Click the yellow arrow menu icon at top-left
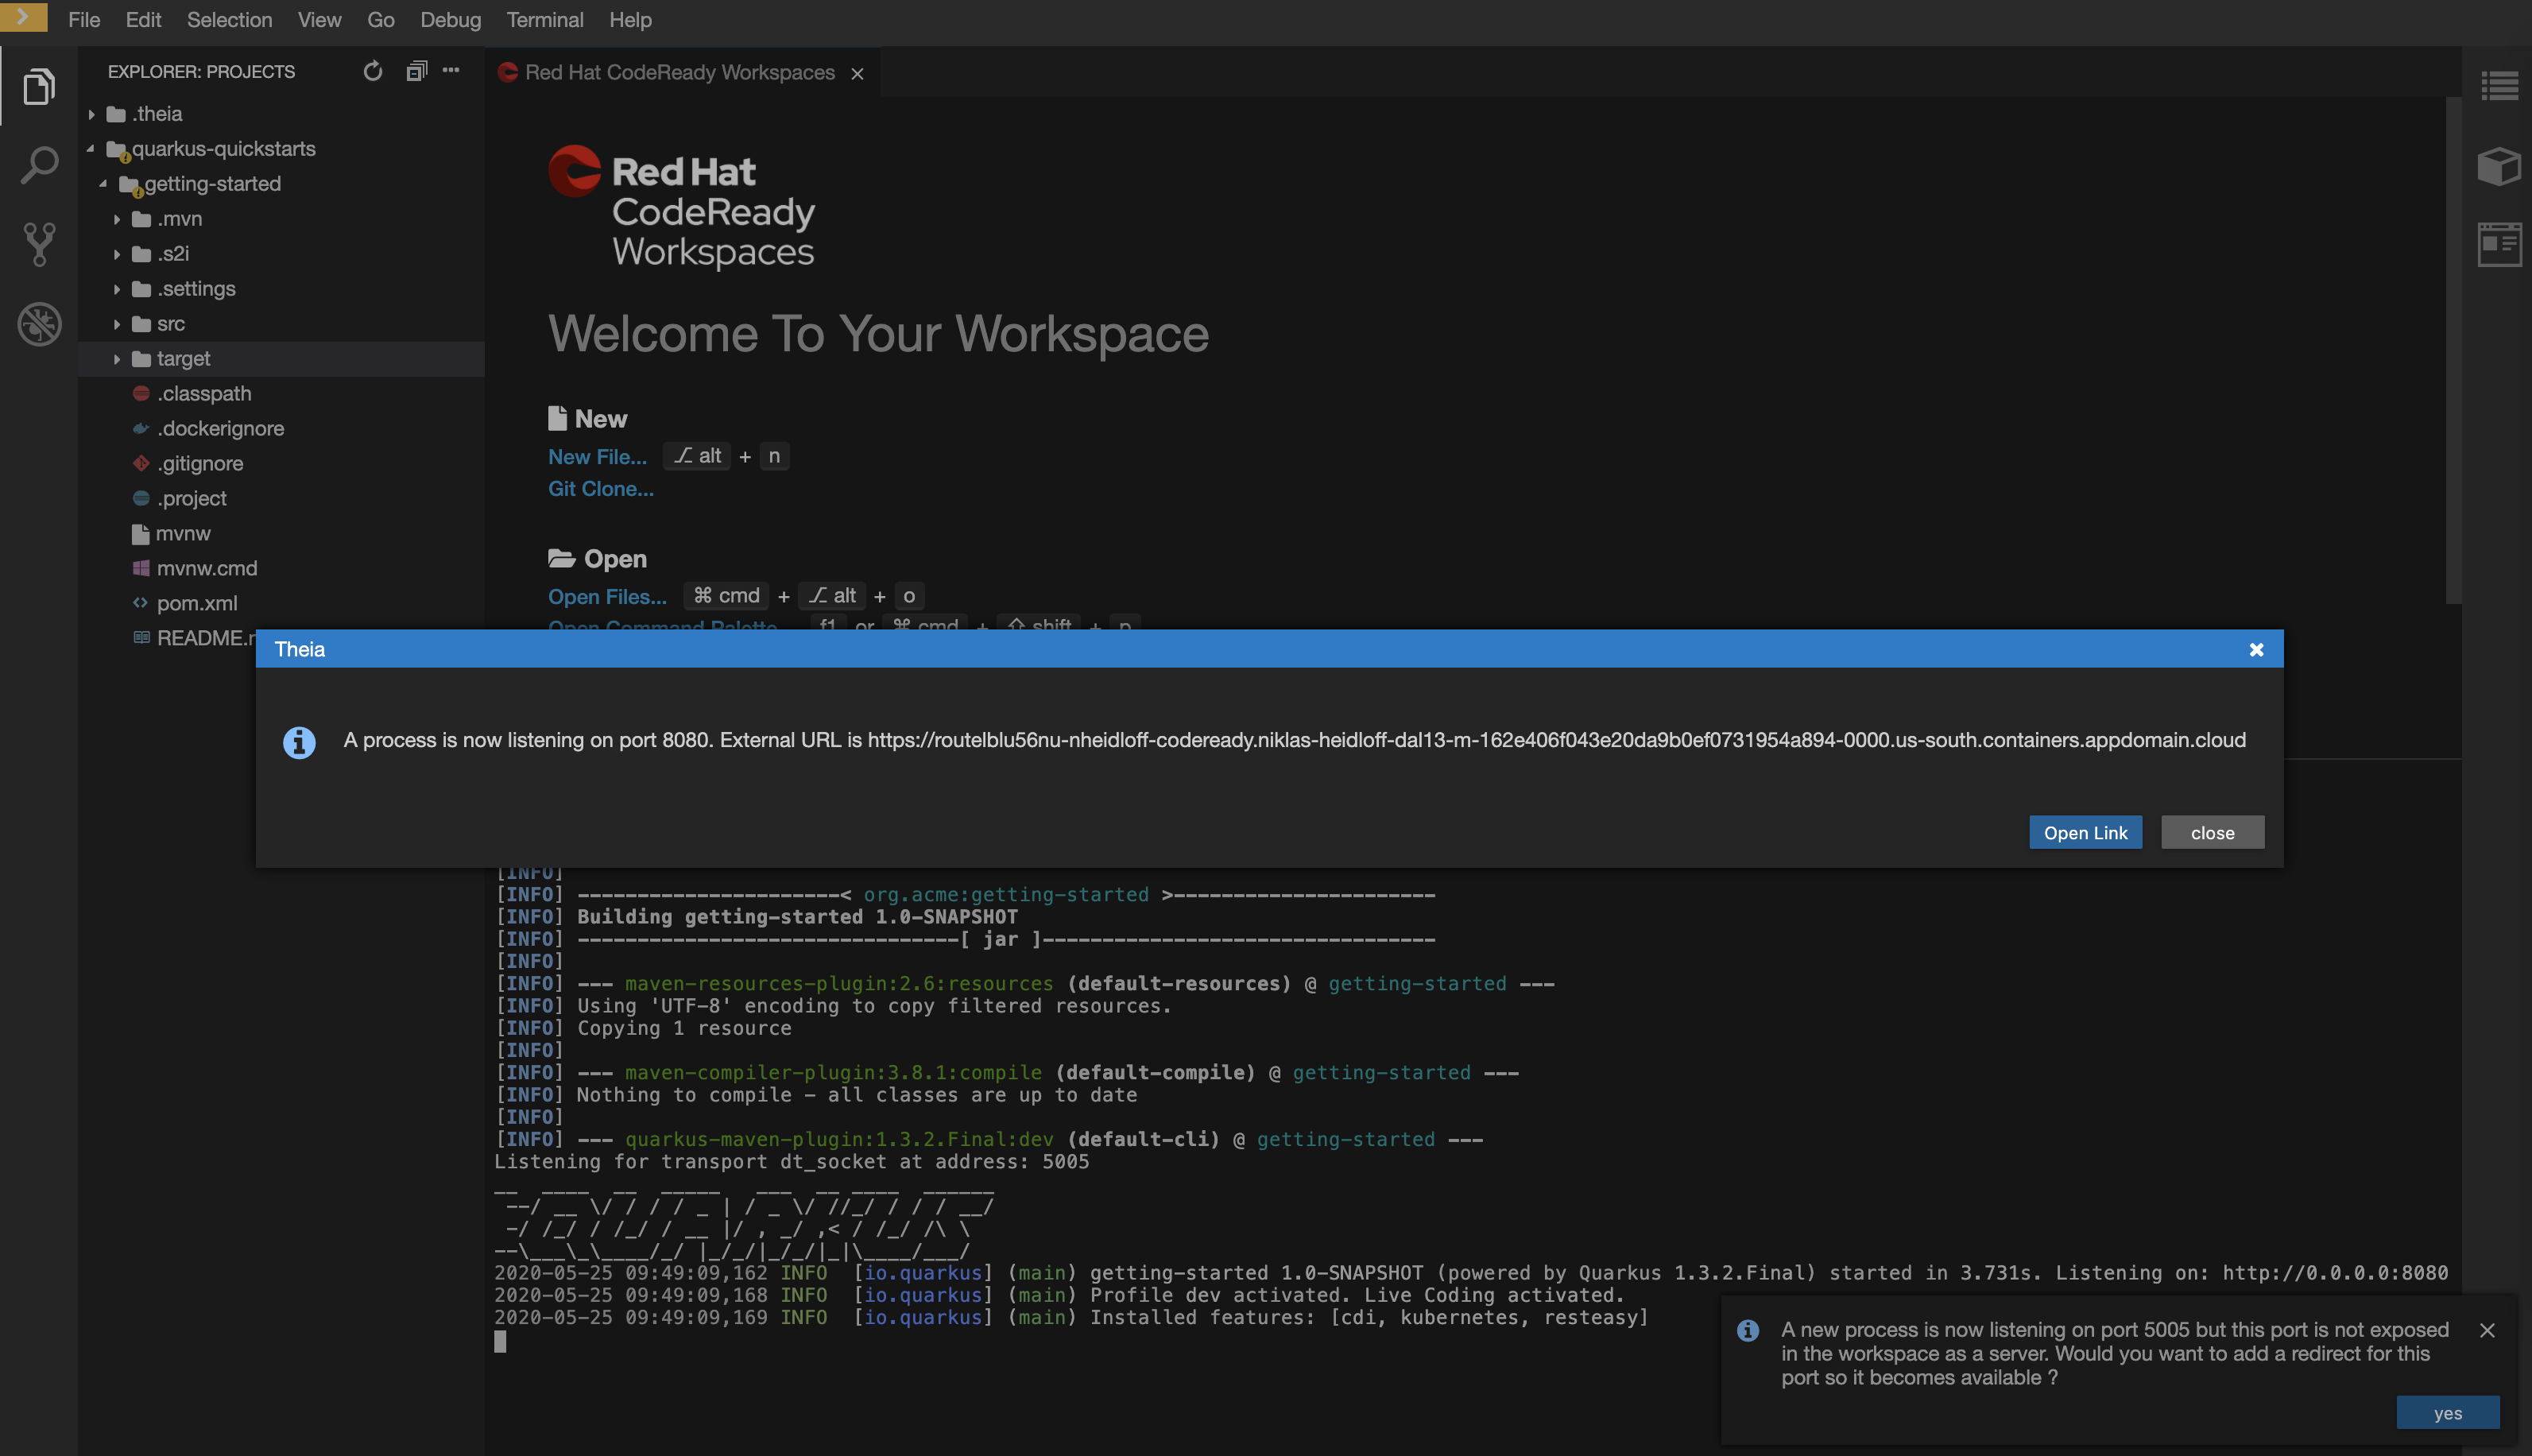The width and height of the screenshot is (2532, 1456). tap(24, 17)
